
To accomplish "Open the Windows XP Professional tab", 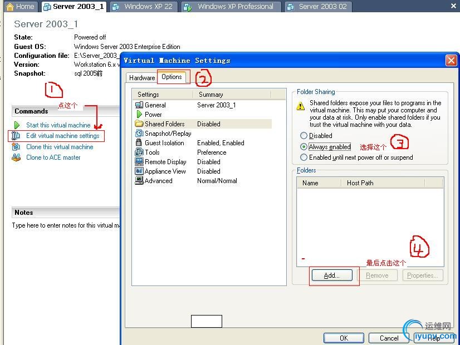I will pos(231,7).
